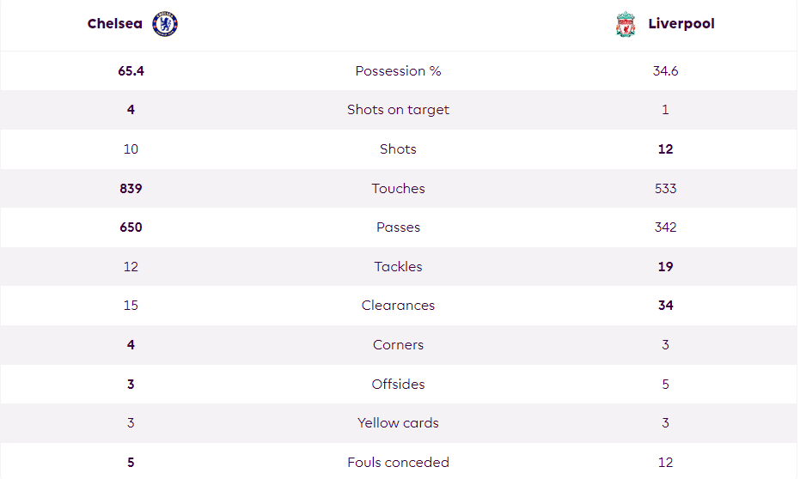This screenshot has width=800, height=479.
Task: Select the Shots on target row label
Action: pos(398,110)
